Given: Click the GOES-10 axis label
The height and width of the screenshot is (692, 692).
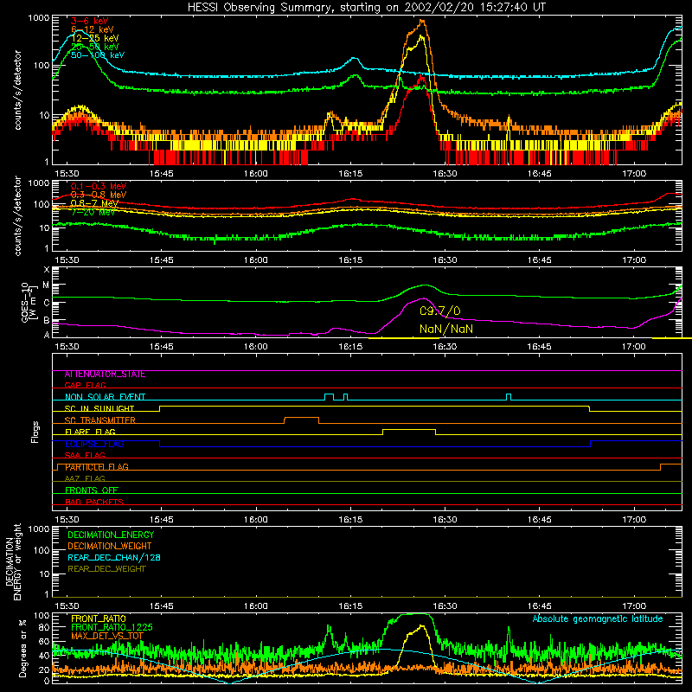Looking at the screenshot, I should (25, 302).
